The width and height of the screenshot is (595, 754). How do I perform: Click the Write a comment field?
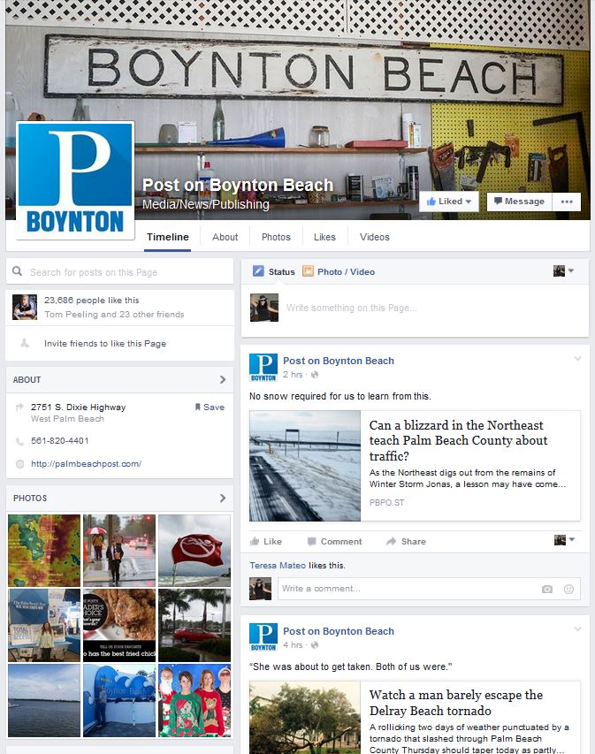coord(429,589)
